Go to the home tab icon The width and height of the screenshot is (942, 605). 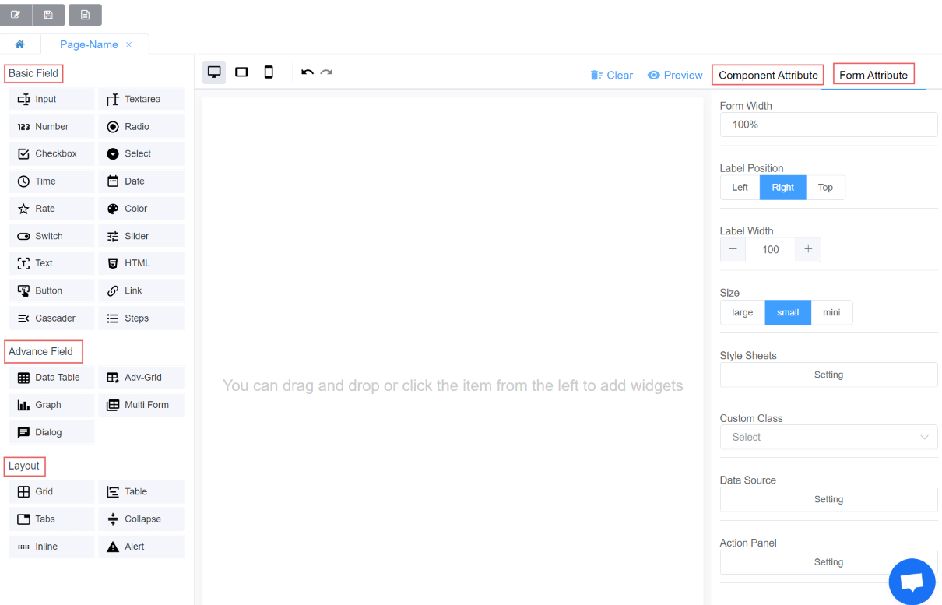[x=19, y=44]
